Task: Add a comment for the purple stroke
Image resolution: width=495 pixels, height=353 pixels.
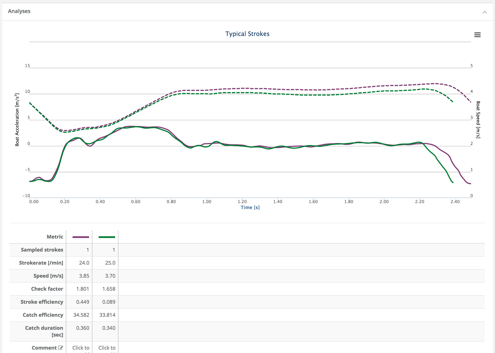Action: [81, 348]
